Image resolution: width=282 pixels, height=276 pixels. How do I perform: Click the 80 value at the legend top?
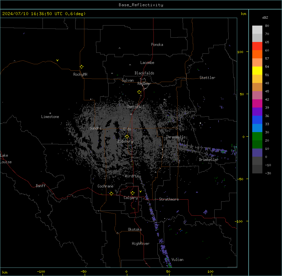click(x=267, y=26)
